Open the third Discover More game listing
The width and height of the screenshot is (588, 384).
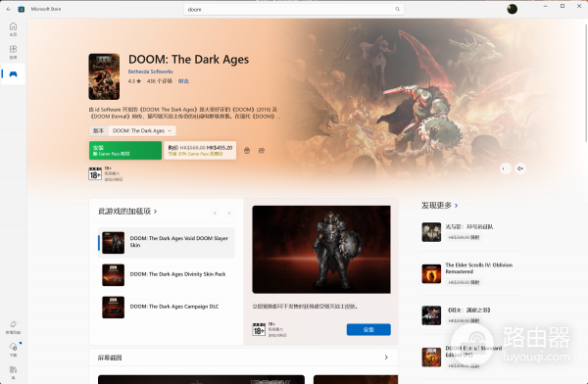pyautogui.click(x=470, y=315)
